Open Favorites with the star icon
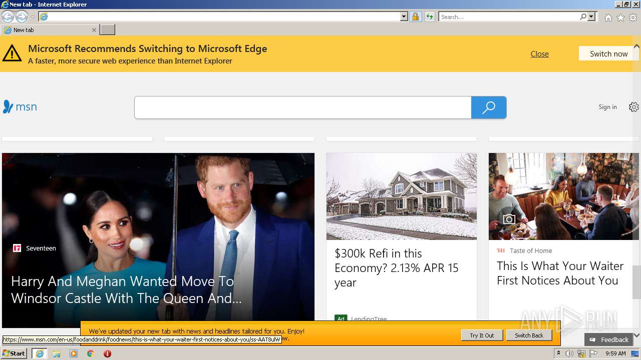This screenshot has width=641, height=360. [620, 17]
